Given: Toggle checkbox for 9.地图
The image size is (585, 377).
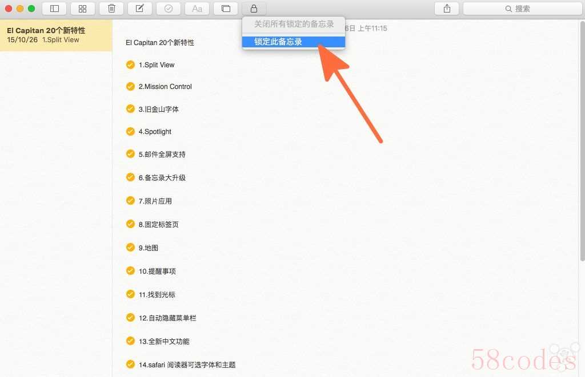Looking at the screenshot, I should (x=130, y=248).
